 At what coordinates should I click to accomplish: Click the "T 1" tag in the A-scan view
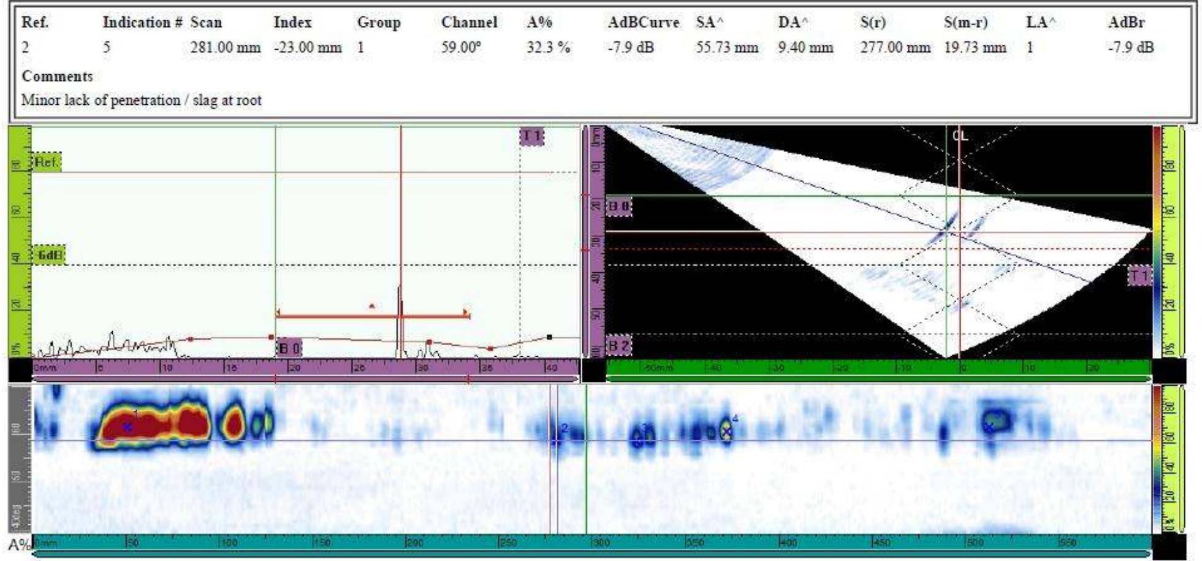531,136
